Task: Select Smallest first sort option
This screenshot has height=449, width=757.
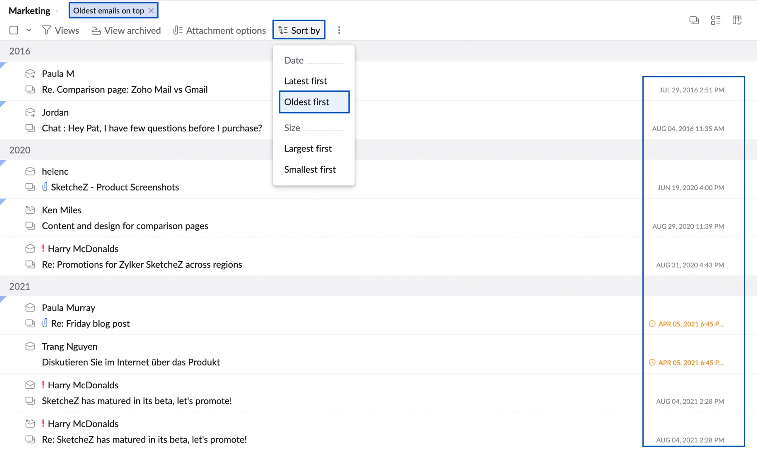Action: coord(310,169)
